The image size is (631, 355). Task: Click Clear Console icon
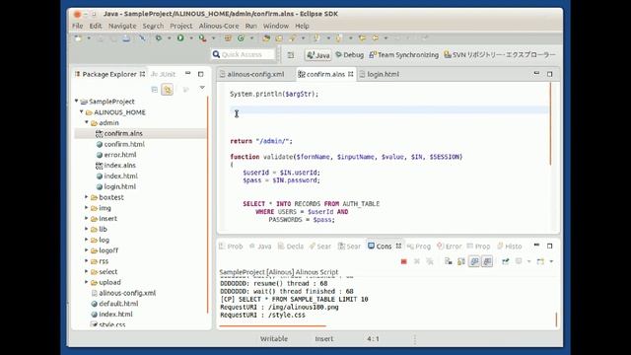point(449,261)
